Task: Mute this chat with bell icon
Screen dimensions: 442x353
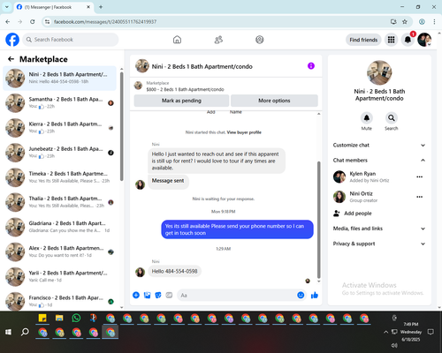Action: coord(367,118)
